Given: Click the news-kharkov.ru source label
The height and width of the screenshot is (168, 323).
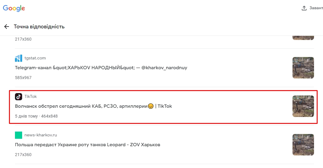Looking at the screenshot, I should point(41,135).
